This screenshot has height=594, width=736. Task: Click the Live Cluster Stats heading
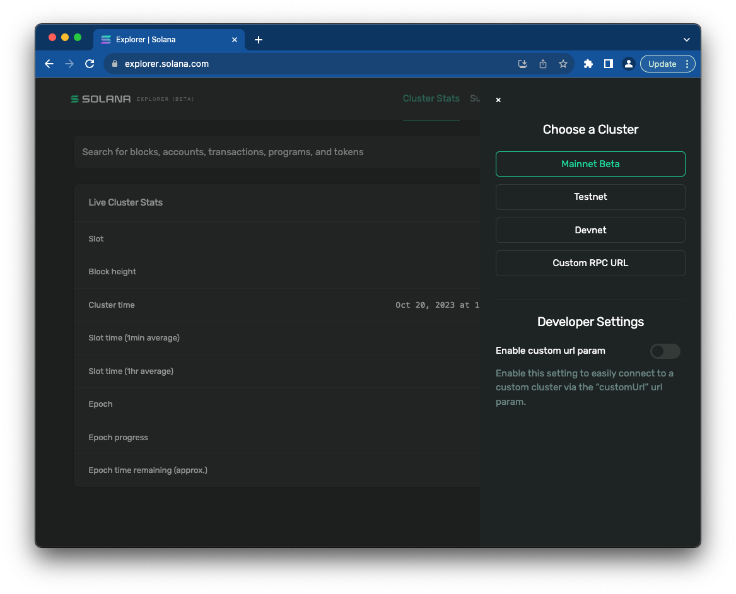tap(126, 202)
